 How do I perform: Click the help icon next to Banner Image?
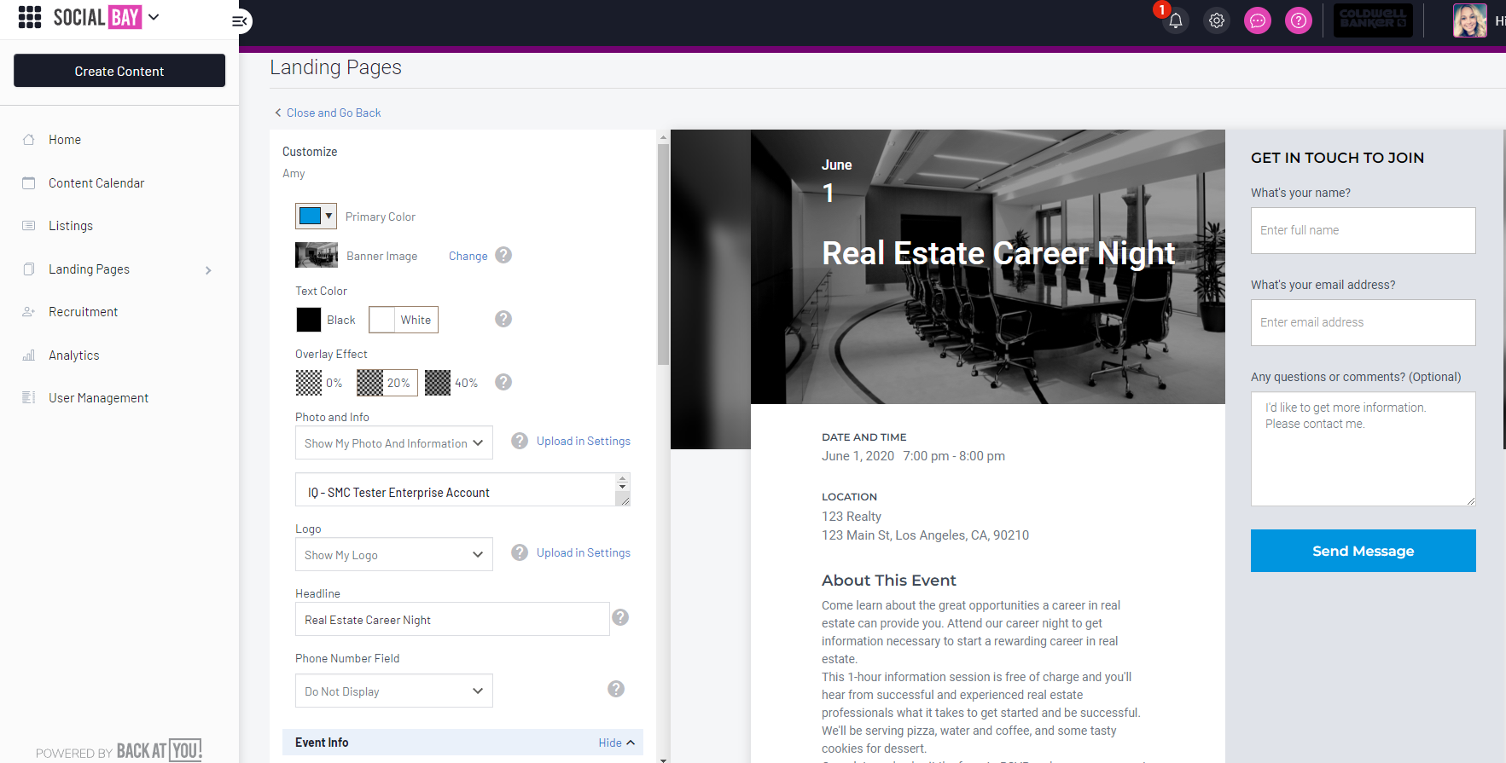tap(503, 255)
